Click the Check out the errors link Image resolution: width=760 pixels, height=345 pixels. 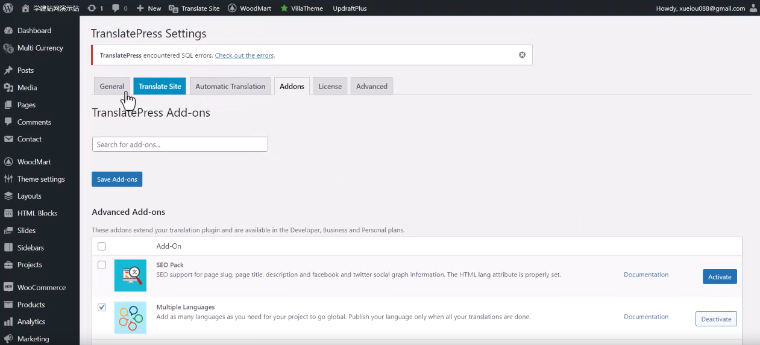pyautogui.click(x=244, y=55)
